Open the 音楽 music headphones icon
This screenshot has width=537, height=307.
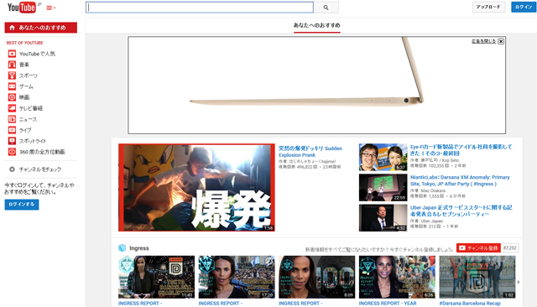click(x=12, y=65)
